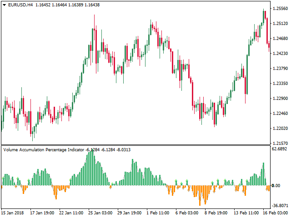
Task: Select indicator scale value 62.6892
Action: tap(279, 149)
